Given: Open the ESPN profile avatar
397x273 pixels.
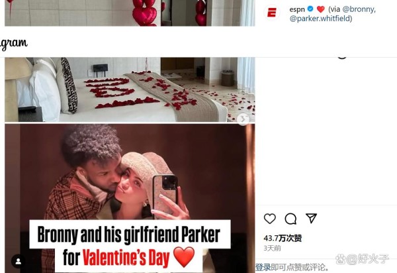Looking at the screenshot, I should point(272,13).
